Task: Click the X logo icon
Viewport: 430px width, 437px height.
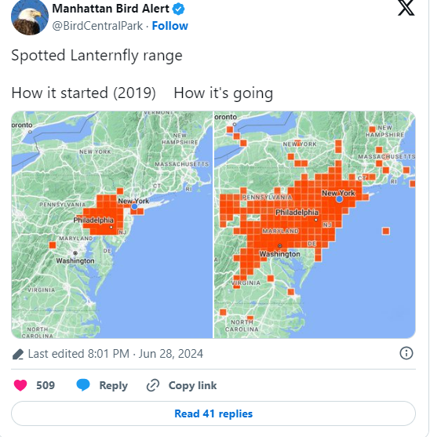Action: coord(406,8)
